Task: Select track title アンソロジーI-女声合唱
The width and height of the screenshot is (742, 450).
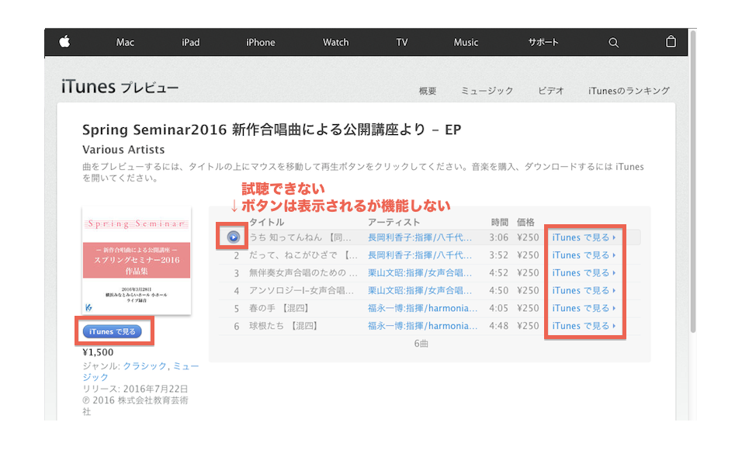Action: tap(301, 290)
